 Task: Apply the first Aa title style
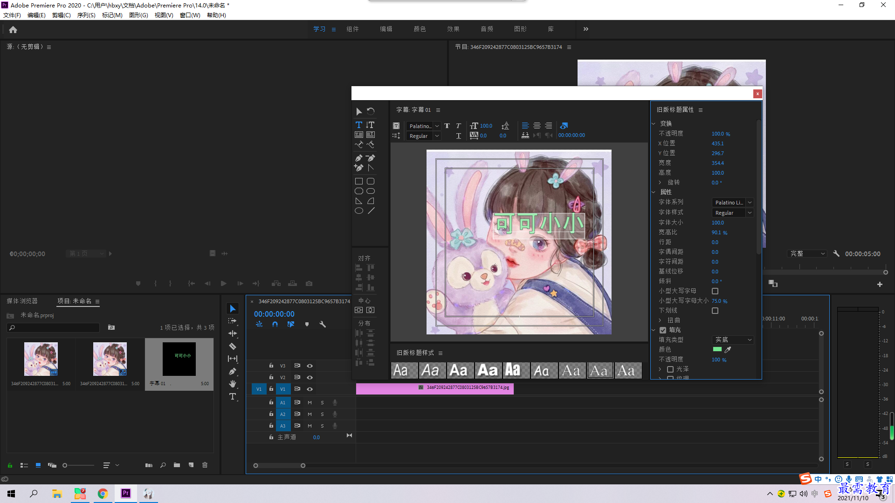pos(404,371)
